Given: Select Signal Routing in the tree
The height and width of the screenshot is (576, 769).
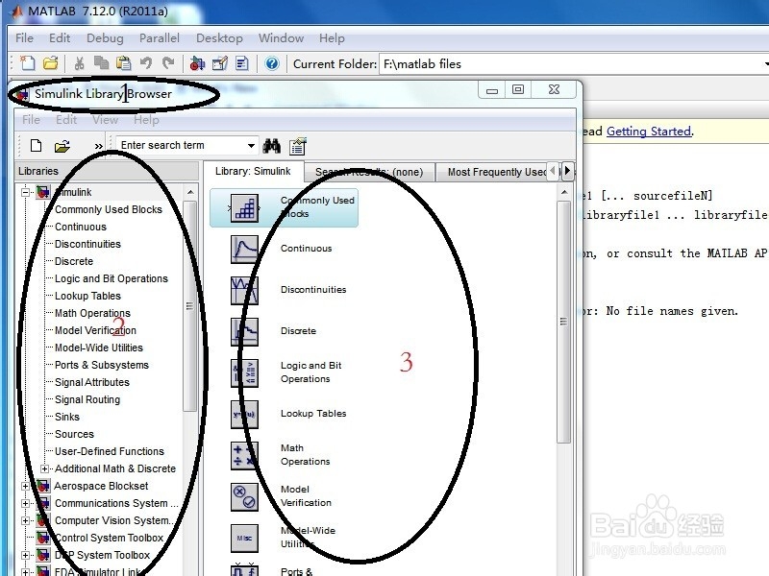Looking at the screenshot, I should point(87,399).
